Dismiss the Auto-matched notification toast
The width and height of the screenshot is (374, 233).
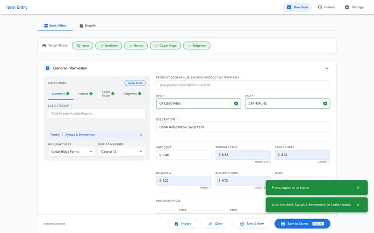358,205
